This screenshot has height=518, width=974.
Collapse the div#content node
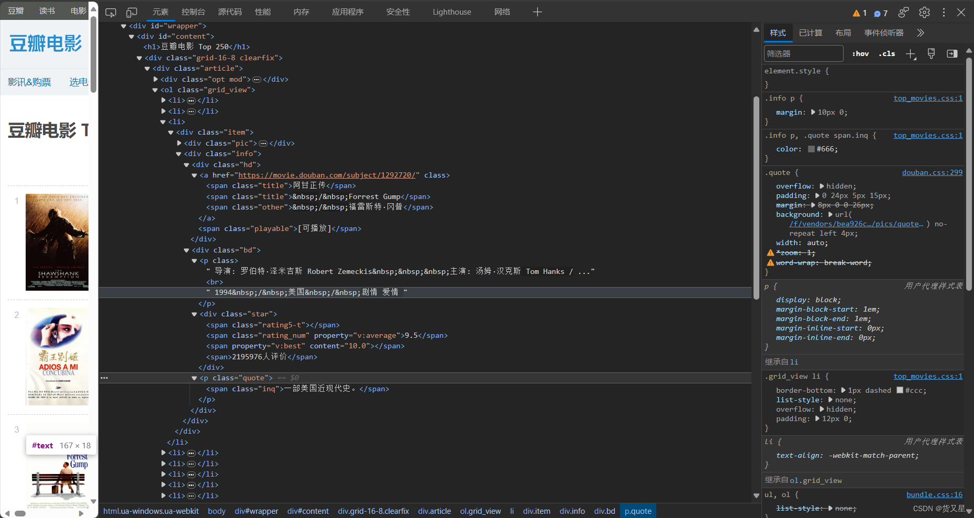tap(131, 37)
